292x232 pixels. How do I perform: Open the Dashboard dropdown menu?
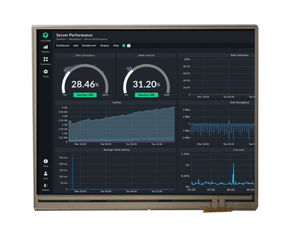63,45
